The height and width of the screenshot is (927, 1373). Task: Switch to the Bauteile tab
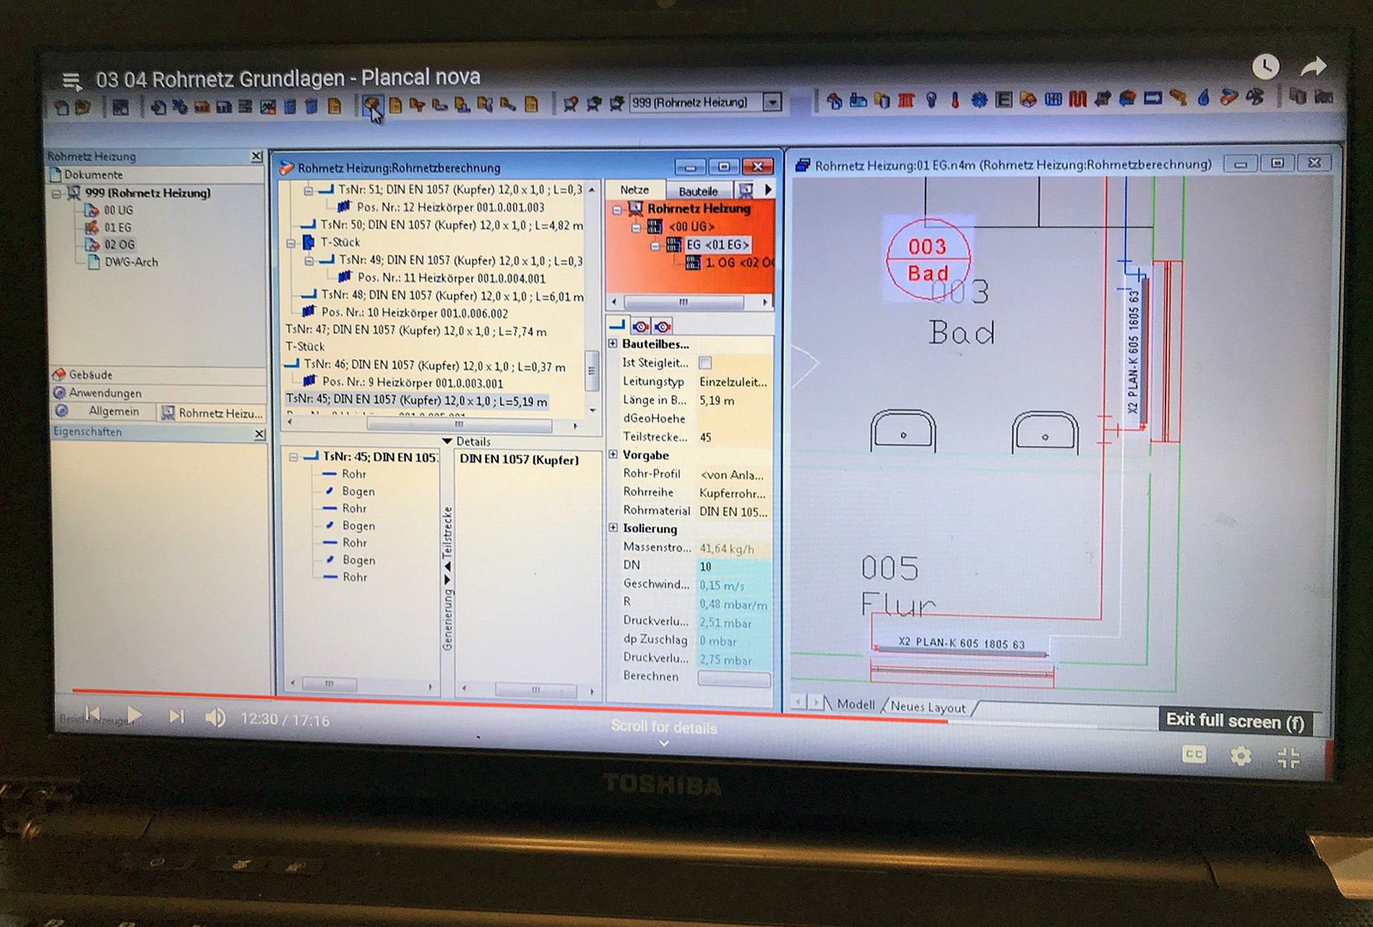click(698, 191)
